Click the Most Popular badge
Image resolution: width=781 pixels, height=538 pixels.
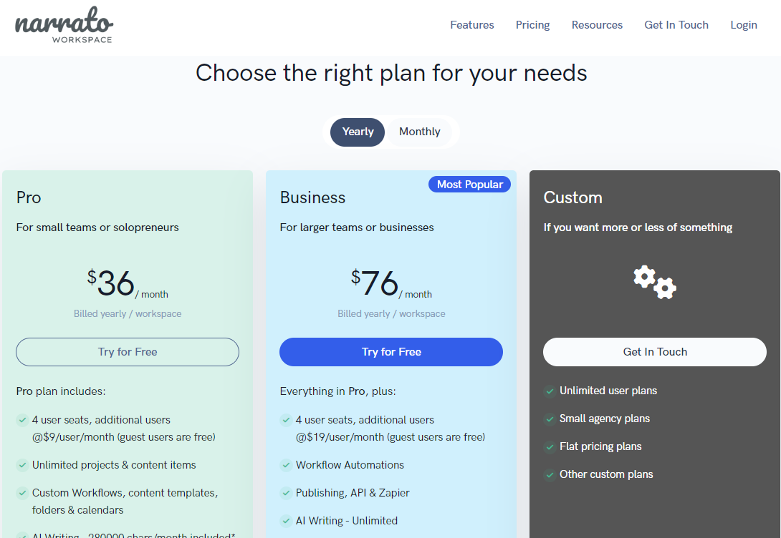[x=469, y=185]
